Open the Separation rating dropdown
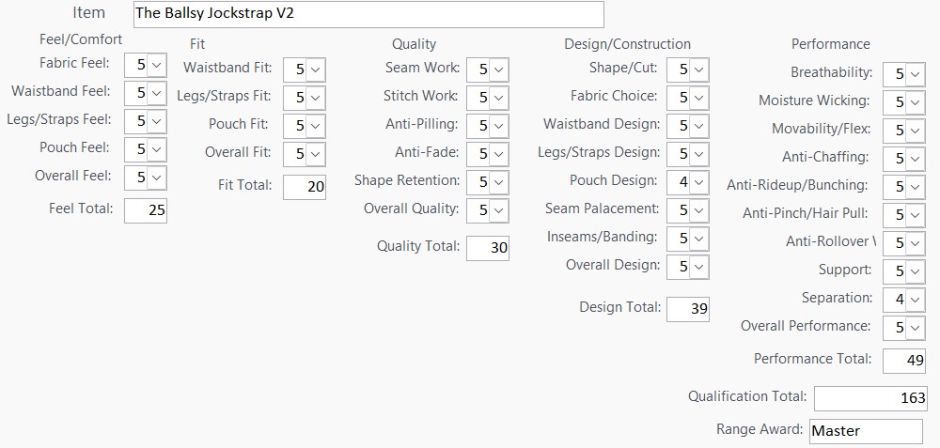The height and width of the screenshot is (448, 940). 915,300
